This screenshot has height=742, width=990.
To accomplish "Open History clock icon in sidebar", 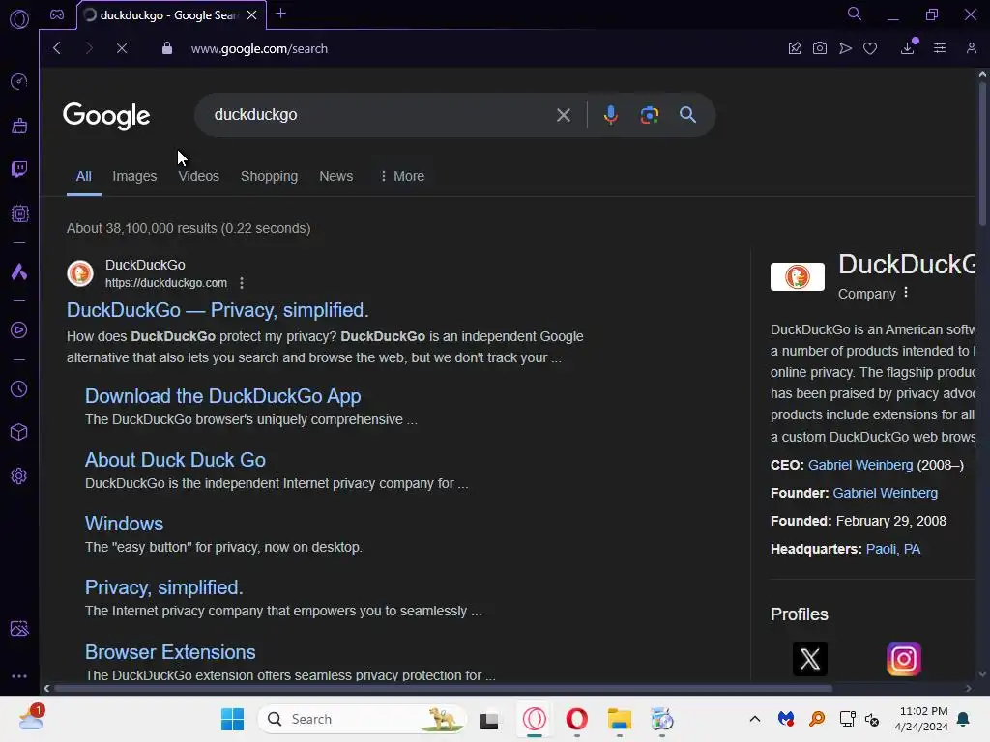I will (19, 388).
